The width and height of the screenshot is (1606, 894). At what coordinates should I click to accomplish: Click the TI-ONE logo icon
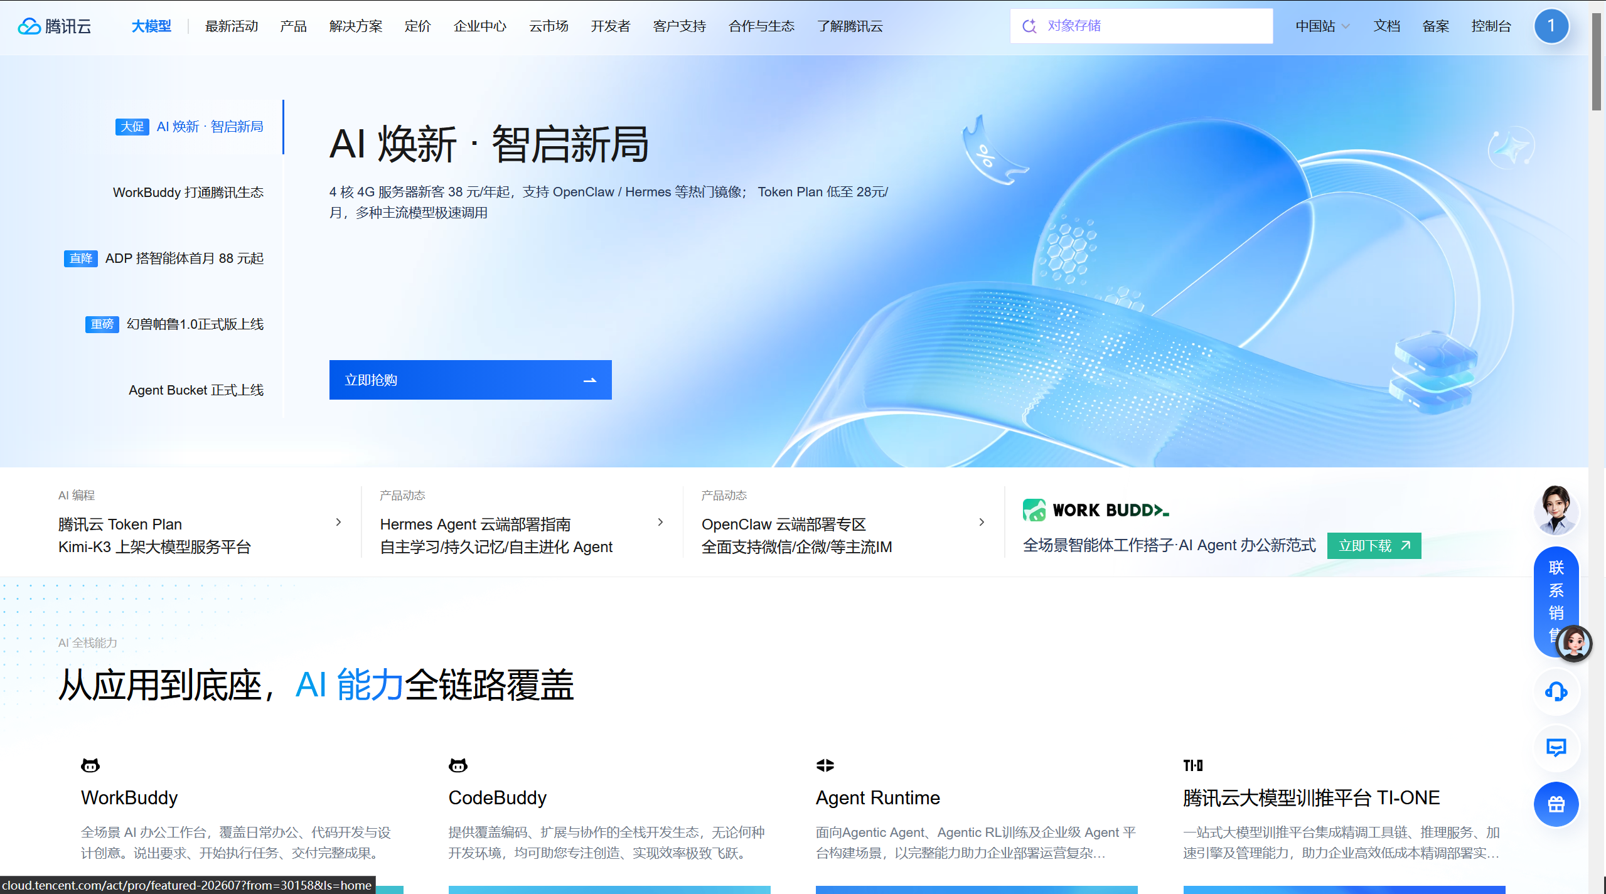coord(1193,765)
